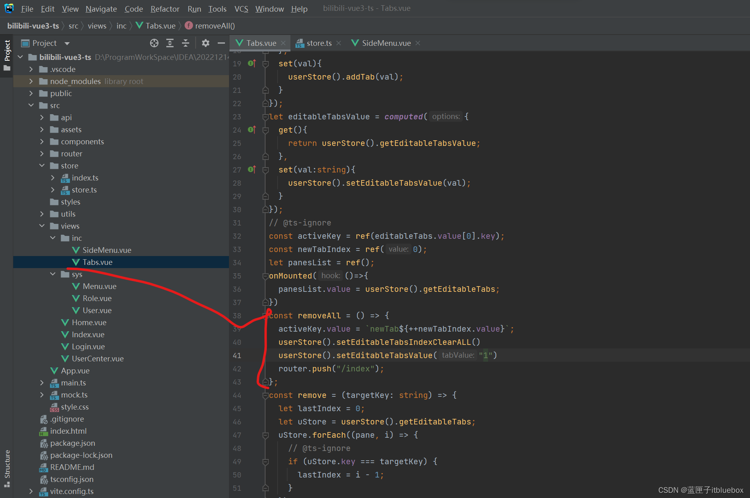Expand the node_modules folder
750x498 pixels.
(31, 81)
